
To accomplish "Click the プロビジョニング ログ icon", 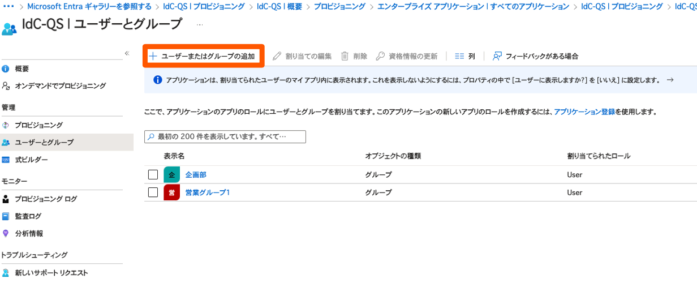I will pyautogui.click(x=6, y=199).
